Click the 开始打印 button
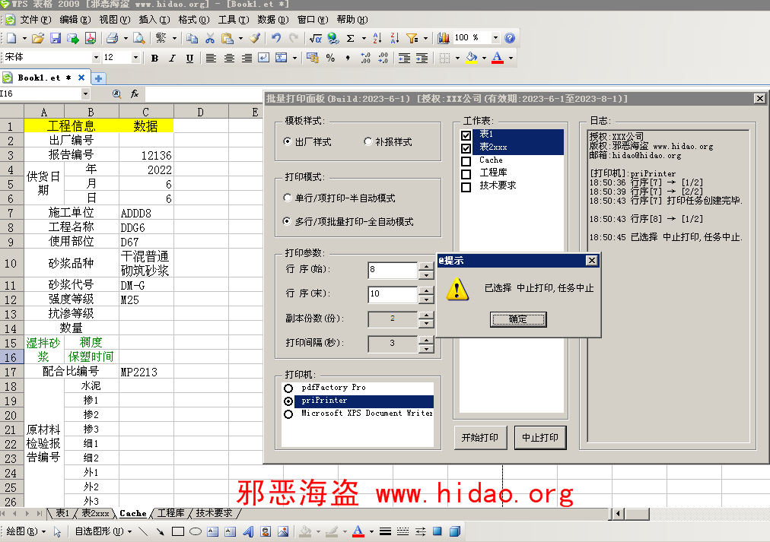 480,438
